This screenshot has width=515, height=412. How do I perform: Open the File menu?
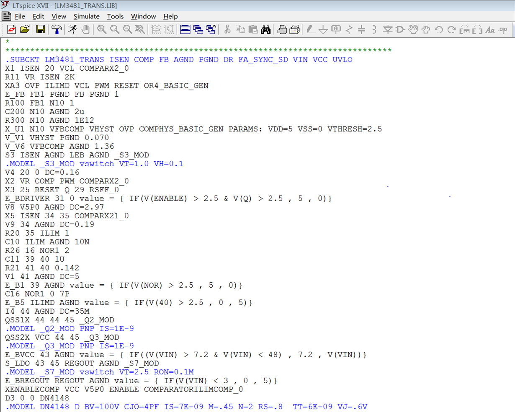[x=20, y=16]
